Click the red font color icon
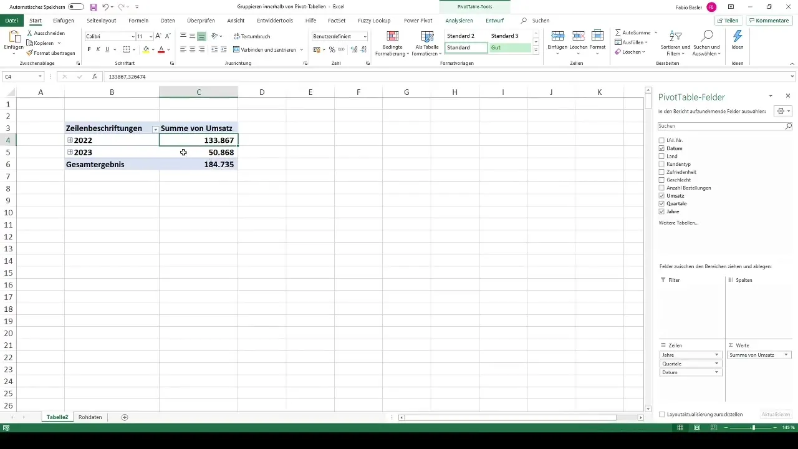 [161, 49]
